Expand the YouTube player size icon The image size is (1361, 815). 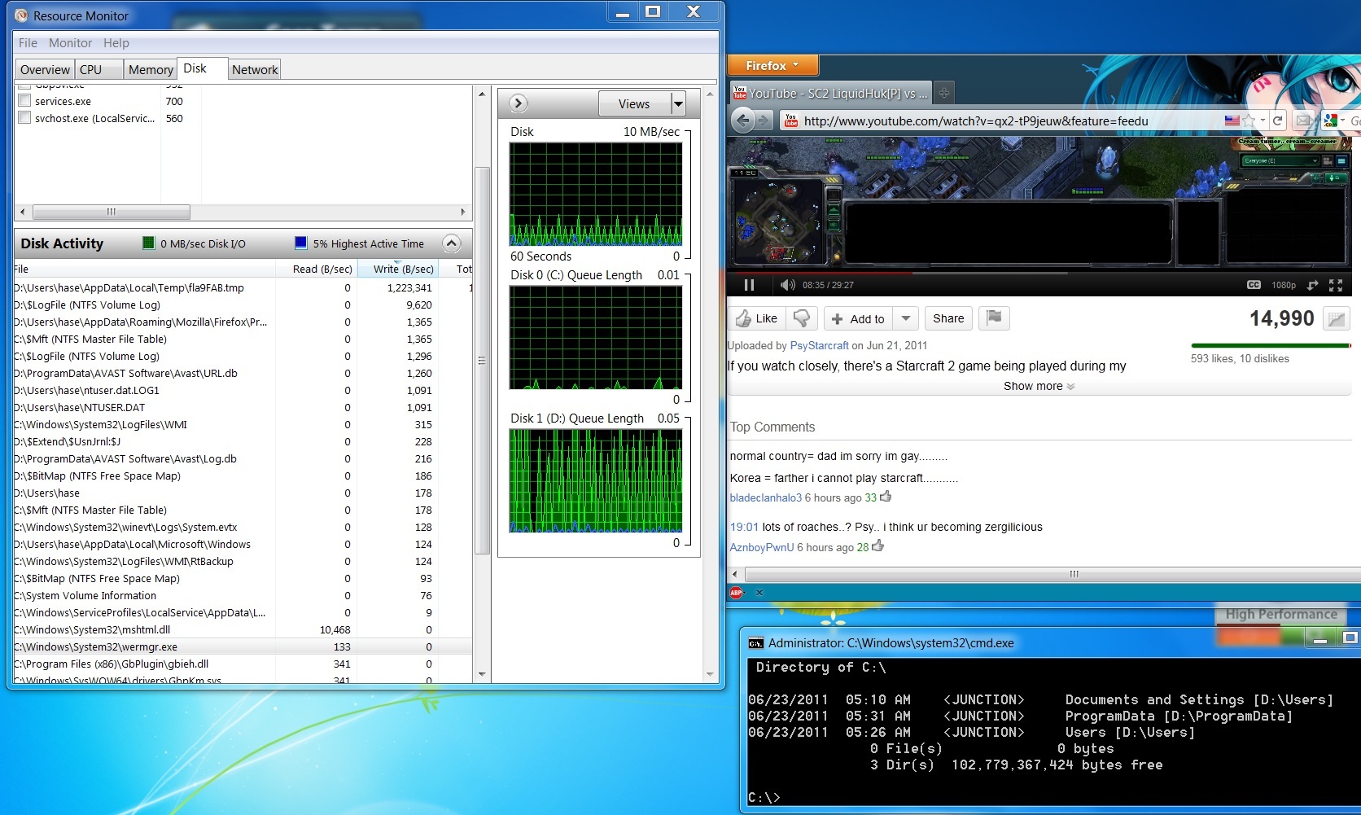pos(1312,285)
